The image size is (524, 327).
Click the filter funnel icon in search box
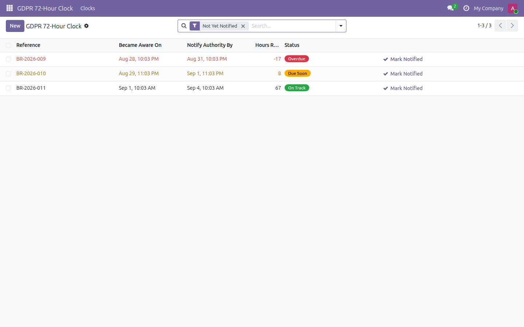tap(195, 26)
